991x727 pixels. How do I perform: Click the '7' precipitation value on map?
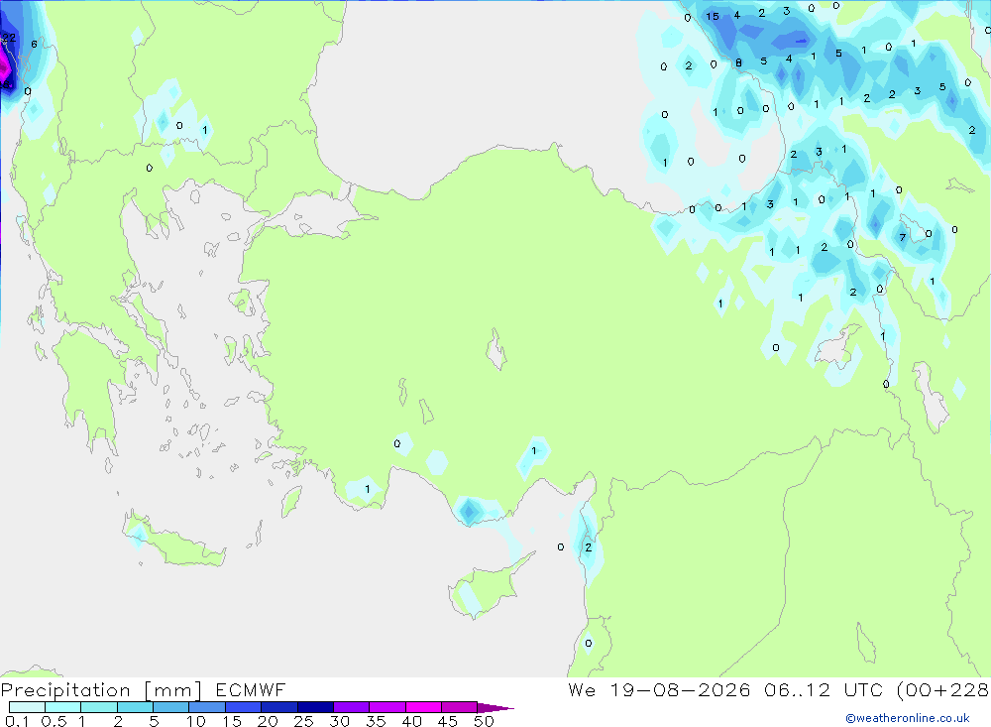pos(903,237)
